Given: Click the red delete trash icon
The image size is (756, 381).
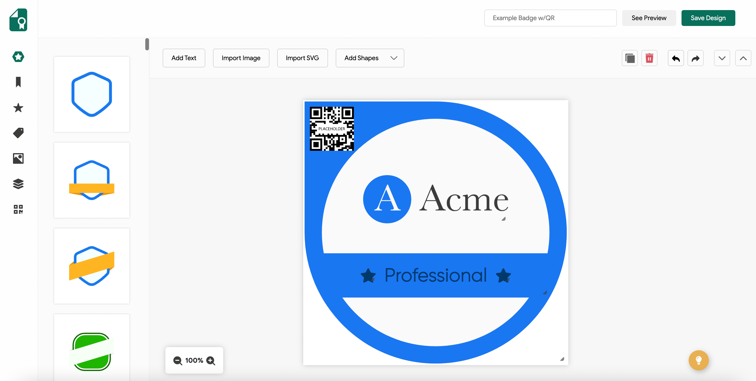Looking at the screenshot, I should click(649, 58).
